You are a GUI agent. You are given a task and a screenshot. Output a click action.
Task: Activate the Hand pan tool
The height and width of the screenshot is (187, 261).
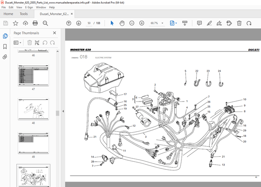click(122, 23)
